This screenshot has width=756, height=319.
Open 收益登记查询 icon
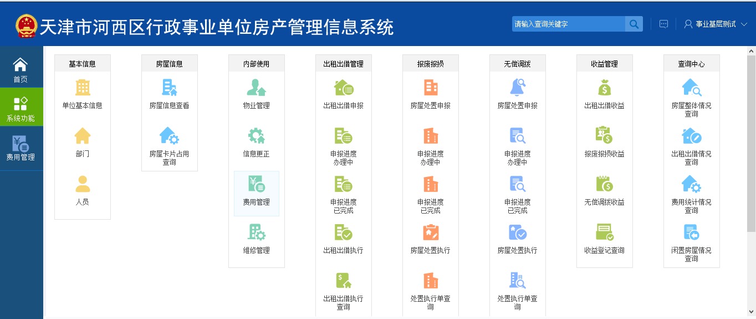tap(604, 232)
